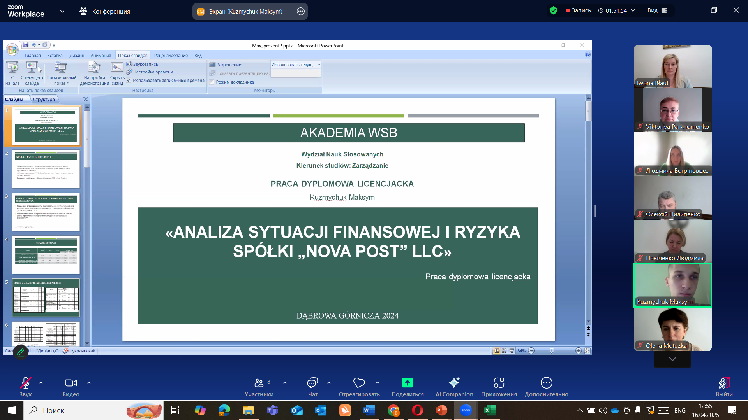The image size is (748, 420).
Task: Start video using the Видео camera icon
Action: click(71, 383)
